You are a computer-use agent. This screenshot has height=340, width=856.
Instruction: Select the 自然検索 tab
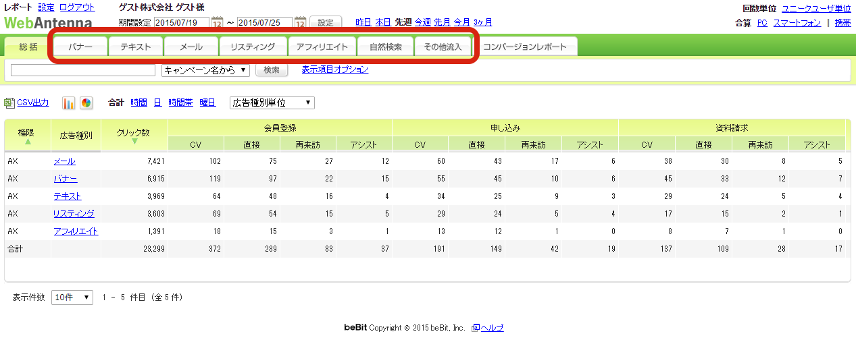pos(385,47)
